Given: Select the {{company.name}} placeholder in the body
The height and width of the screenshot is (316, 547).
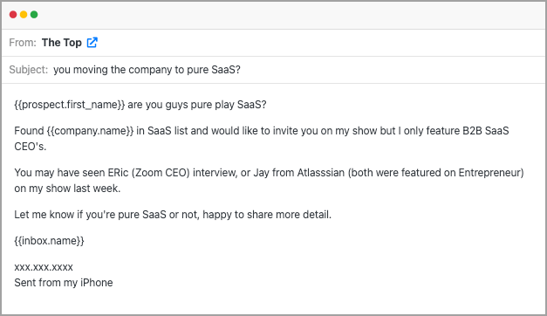Looking at the screenshot, I should (x=91, y=131).
